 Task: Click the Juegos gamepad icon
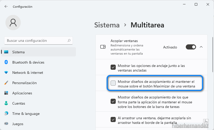[x=6, y=124]
